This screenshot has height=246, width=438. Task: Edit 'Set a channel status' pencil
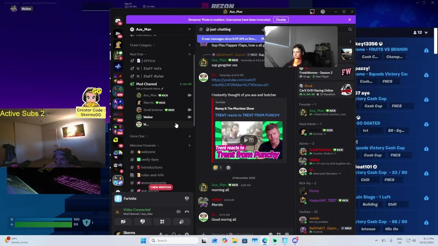point(162,89)
